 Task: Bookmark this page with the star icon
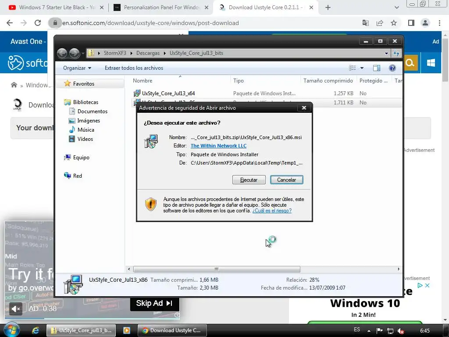(394, 23)
